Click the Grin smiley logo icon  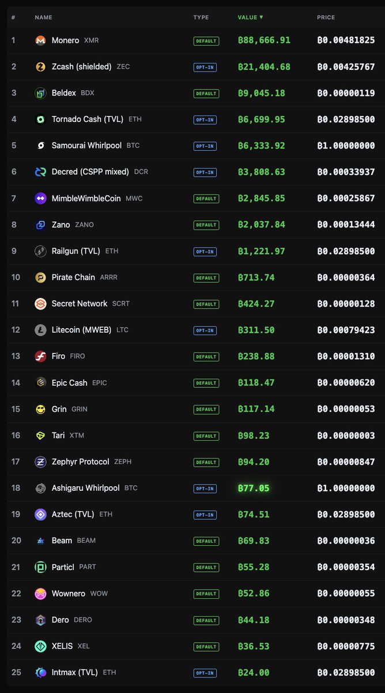click(40, 409)
